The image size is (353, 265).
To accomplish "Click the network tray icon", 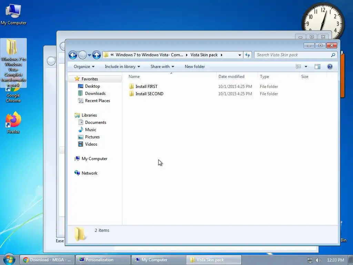I will click(x=310, y=260).
